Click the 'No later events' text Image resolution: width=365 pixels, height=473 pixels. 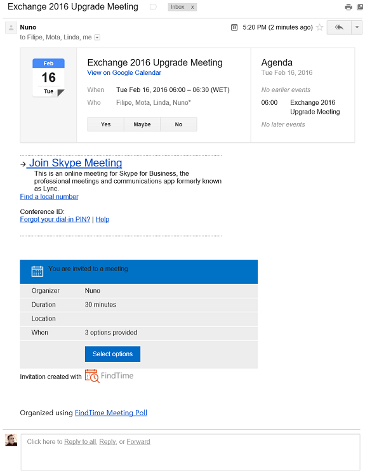(283, 124)
